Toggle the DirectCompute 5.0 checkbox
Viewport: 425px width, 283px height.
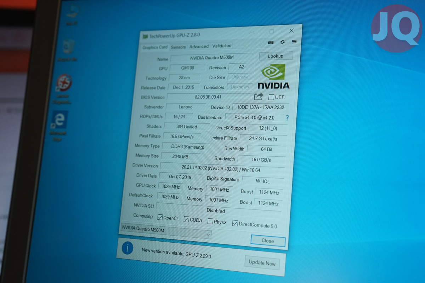(235, 223)
